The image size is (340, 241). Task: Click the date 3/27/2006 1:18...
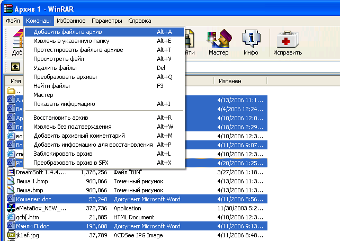click(240, 172)
